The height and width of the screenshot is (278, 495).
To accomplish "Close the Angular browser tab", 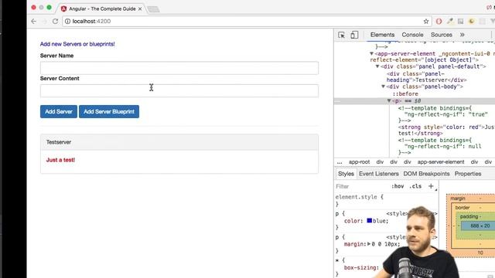I will [140, 8].
